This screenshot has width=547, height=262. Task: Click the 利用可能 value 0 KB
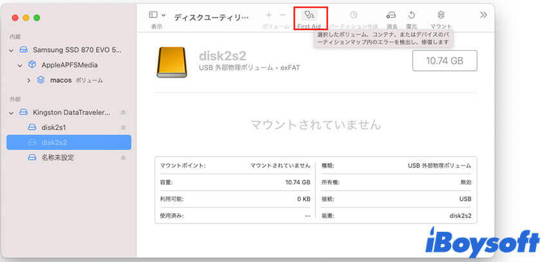pyautogui.click(x=304, y=199)
